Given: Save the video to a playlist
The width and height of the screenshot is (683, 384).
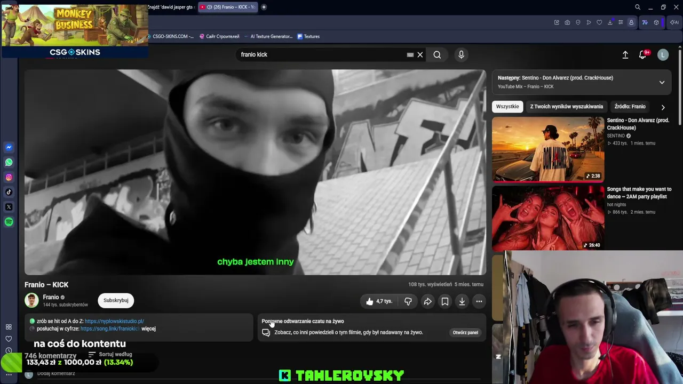Looking at the screenshot, I should pyautogui.click(x=445, y=301).
